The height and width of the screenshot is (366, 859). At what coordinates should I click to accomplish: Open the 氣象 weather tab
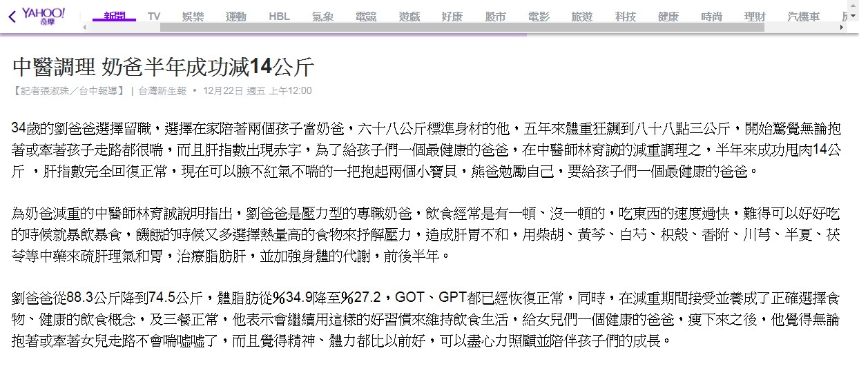[x=322, y=17]
